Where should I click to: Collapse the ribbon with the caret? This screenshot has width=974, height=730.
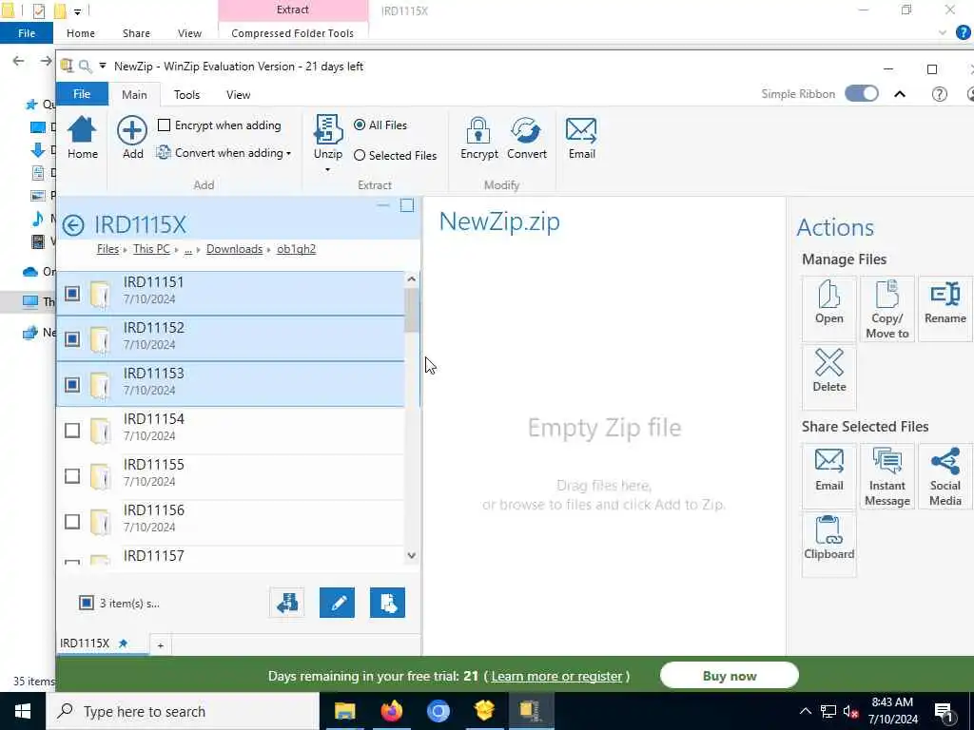pyautogui.click(x=900, y=94)
